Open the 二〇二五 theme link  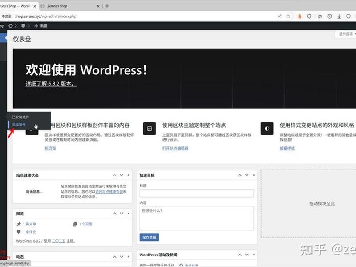coord(59,241)
